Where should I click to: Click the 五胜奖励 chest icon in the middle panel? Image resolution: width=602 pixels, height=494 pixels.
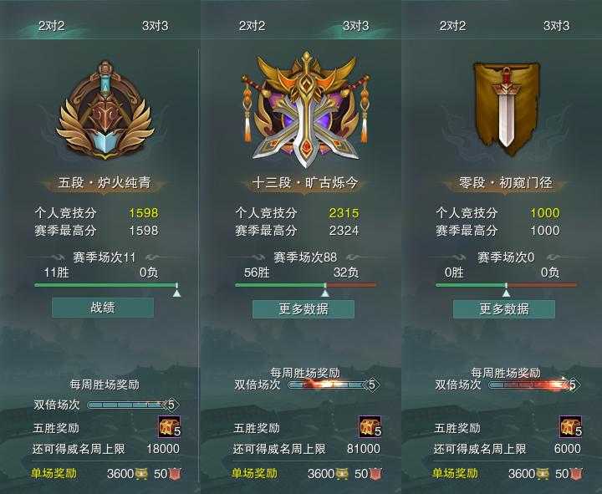[370, 427]
